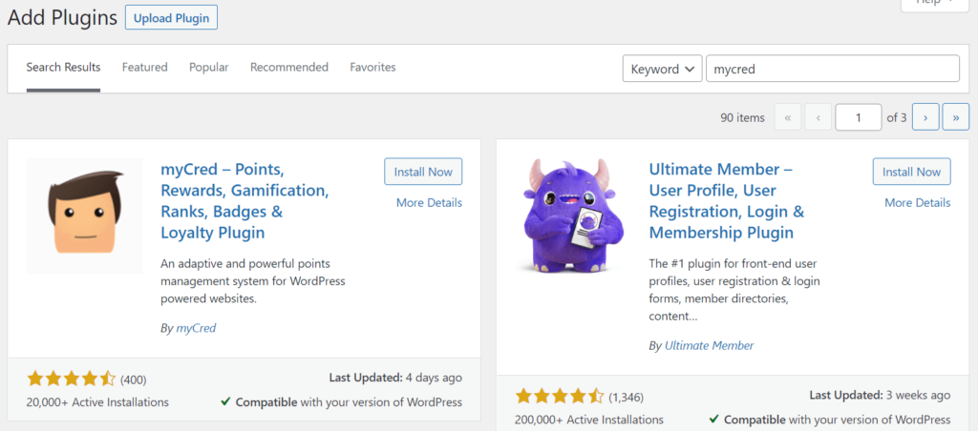The width and height of the screenshot is (978, 431).
Task: Click the plugin search field containing mycred
Action: pyautogui.click(x=832, y=69)
